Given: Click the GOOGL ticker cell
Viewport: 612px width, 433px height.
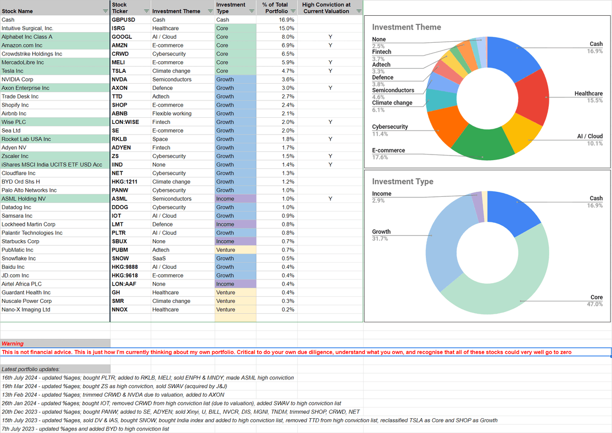Looking at the screenshot, I should click(x=131, y=37).
